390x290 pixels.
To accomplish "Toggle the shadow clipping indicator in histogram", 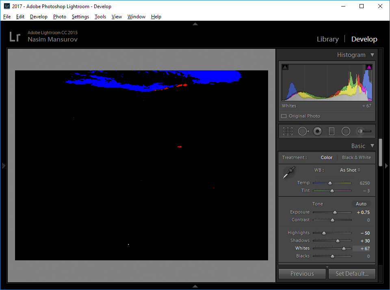I will pyautogui.click(x=285, y=67).
